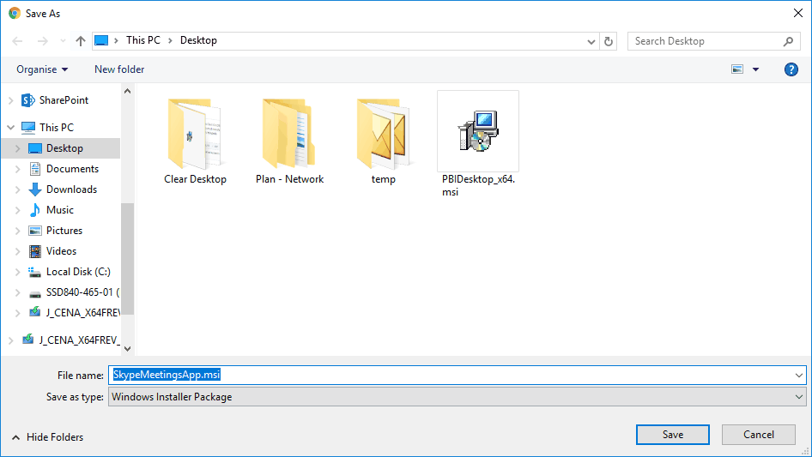
Task: Open the Clear Desktop folder
Action: click(195, 133)
